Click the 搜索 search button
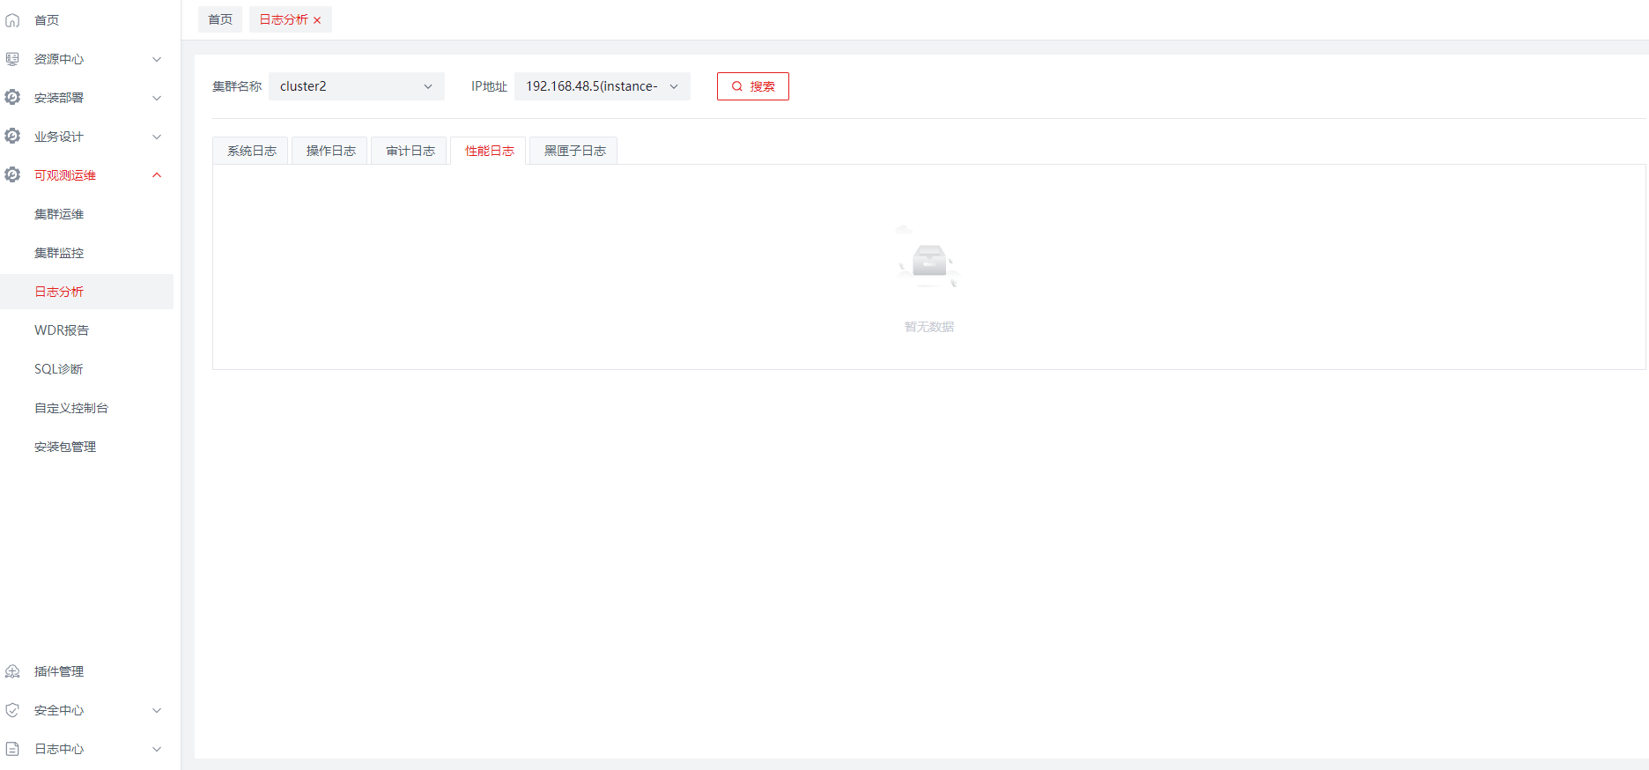The width and height of the screenshot is (1649, 770). pos(752,86)
